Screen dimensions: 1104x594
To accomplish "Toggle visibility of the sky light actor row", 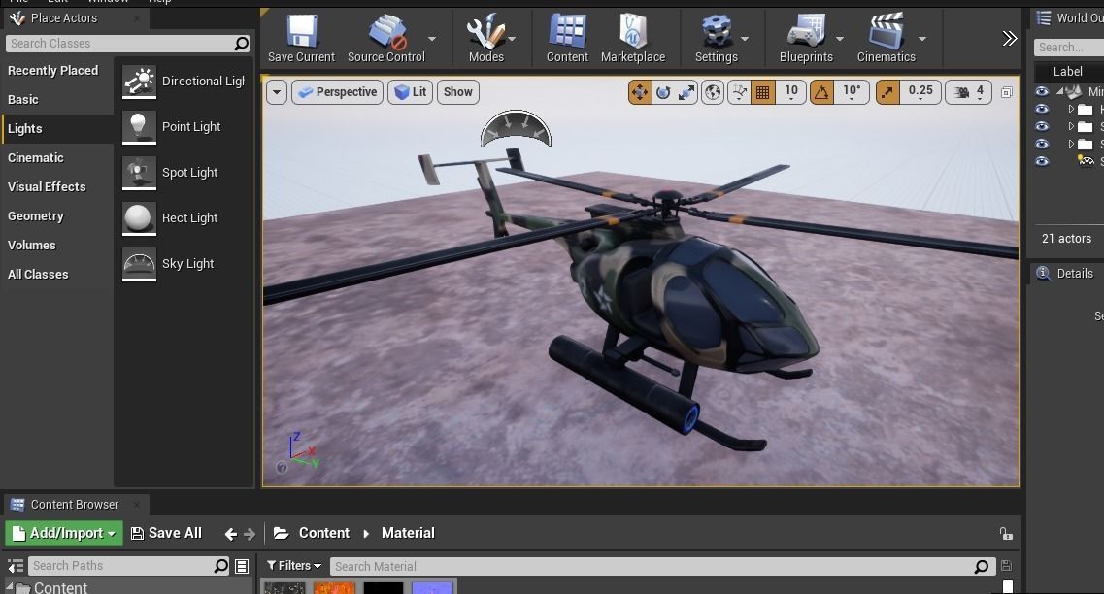I will click(x=1041, y=161).
